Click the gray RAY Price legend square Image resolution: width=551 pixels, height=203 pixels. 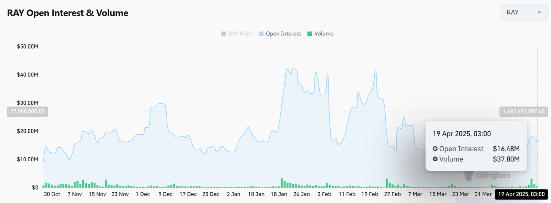click(x=223, y=34)
